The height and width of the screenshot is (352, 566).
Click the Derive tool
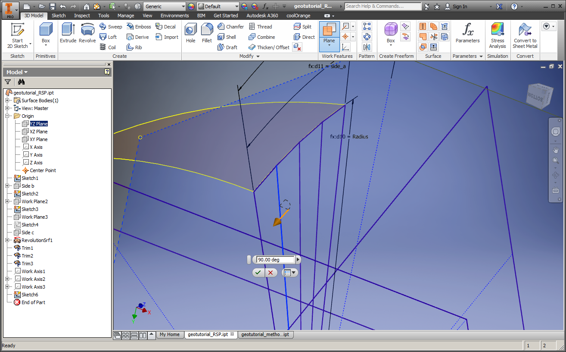point(138,37)
